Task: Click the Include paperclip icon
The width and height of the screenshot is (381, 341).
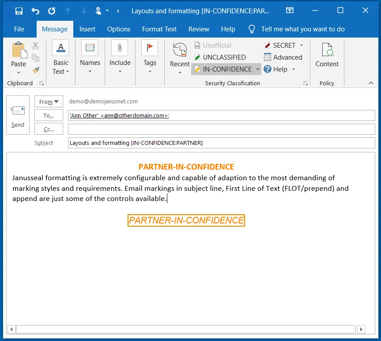Action: click(x=120, y=48)
